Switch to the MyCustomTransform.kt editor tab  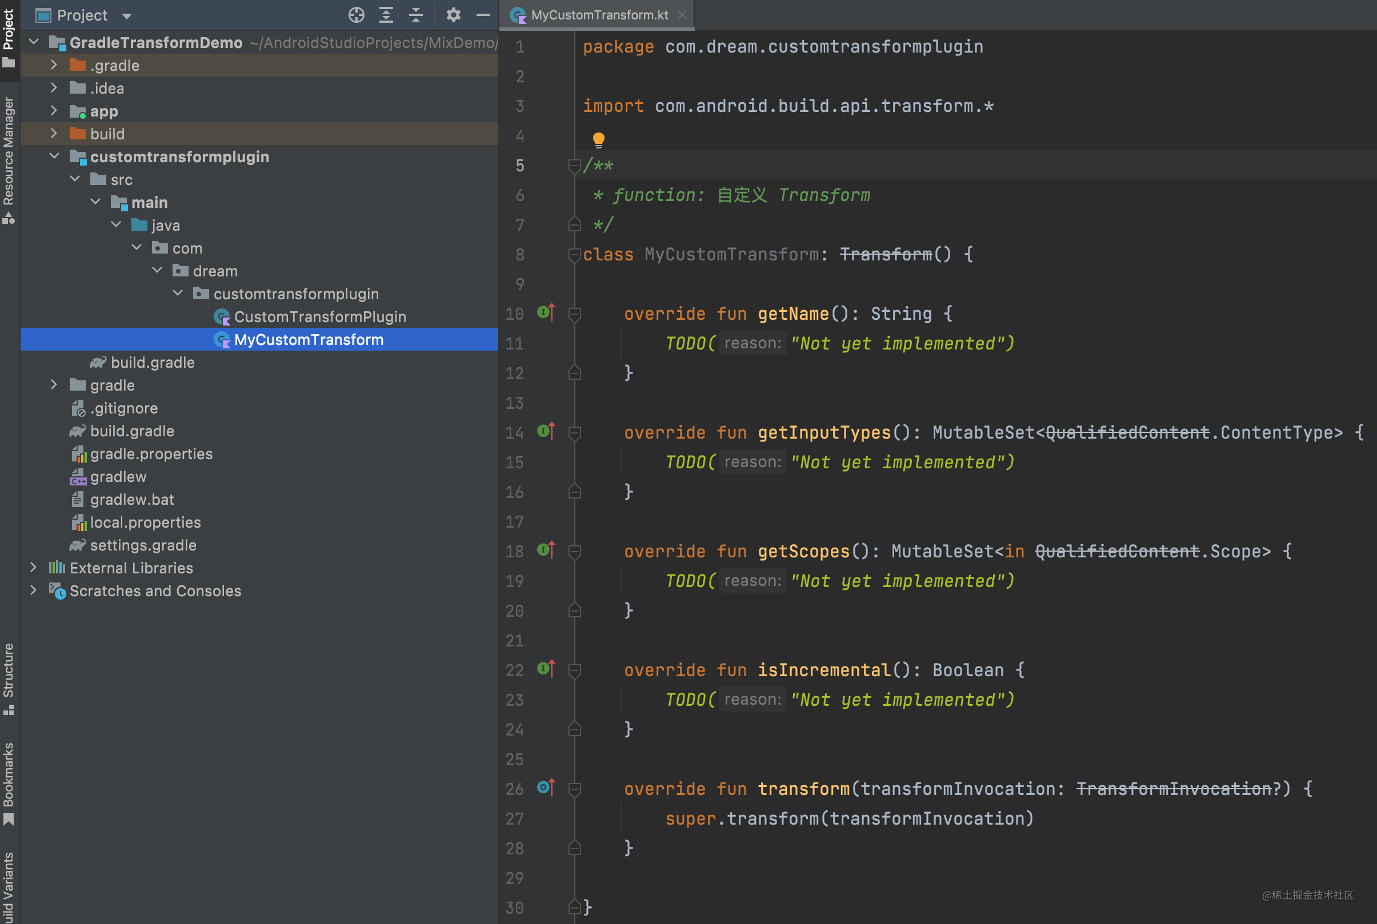(597, 15)
